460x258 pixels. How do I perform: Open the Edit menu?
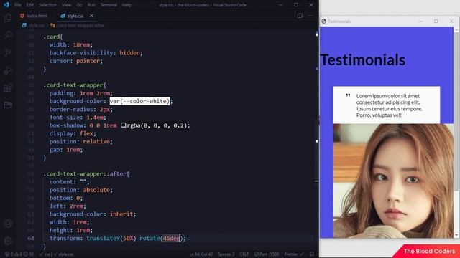[30, 5]
